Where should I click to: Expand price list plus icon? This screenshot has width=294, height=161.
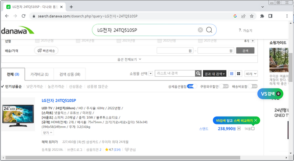[239, 128]
